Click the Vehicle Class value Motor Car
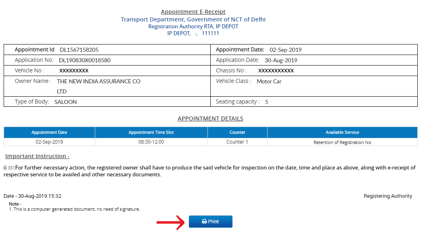 (x=269, y=81)
